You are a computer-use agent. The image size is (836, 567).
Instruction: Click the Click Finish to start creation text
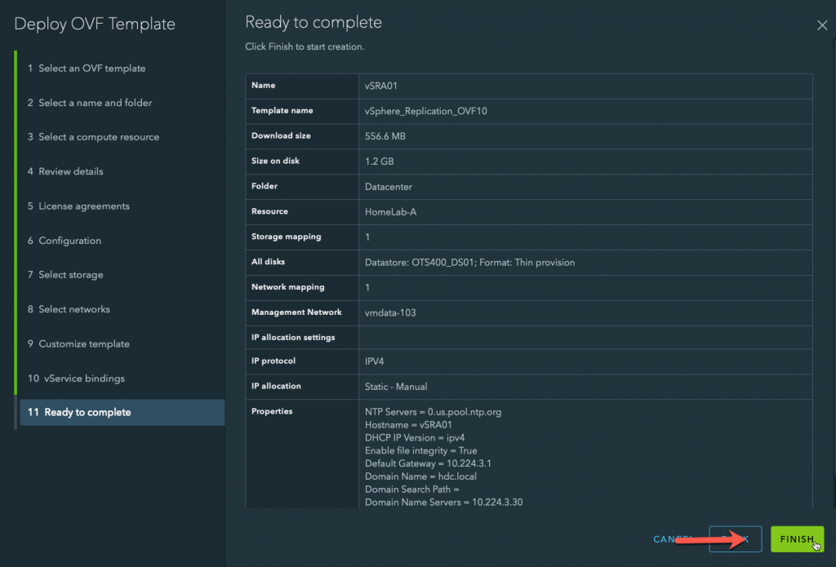305,47
